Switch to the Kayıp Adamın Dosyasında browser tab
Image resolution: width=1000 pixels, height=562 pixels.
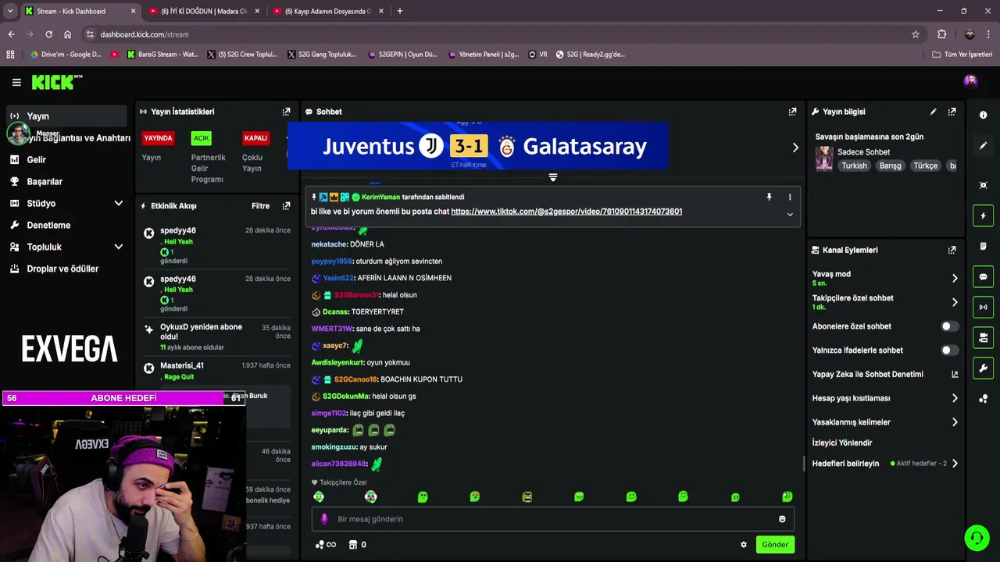328,11
